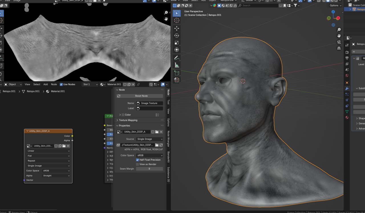
Task: Select the Rotate tool in viewport toolbar
Action: 177,36
